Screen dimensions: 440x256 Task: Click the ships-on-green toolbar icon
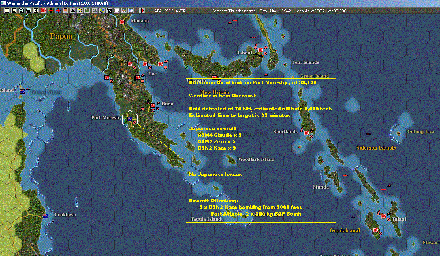pyautogui.click(x=95, y=11)
